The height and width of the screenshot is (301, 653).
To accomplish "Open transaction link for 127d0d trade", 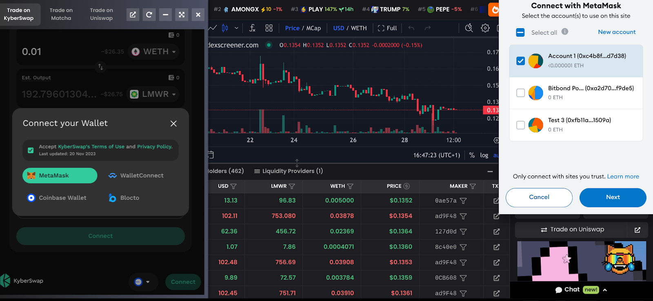I will tap(496, 232).
